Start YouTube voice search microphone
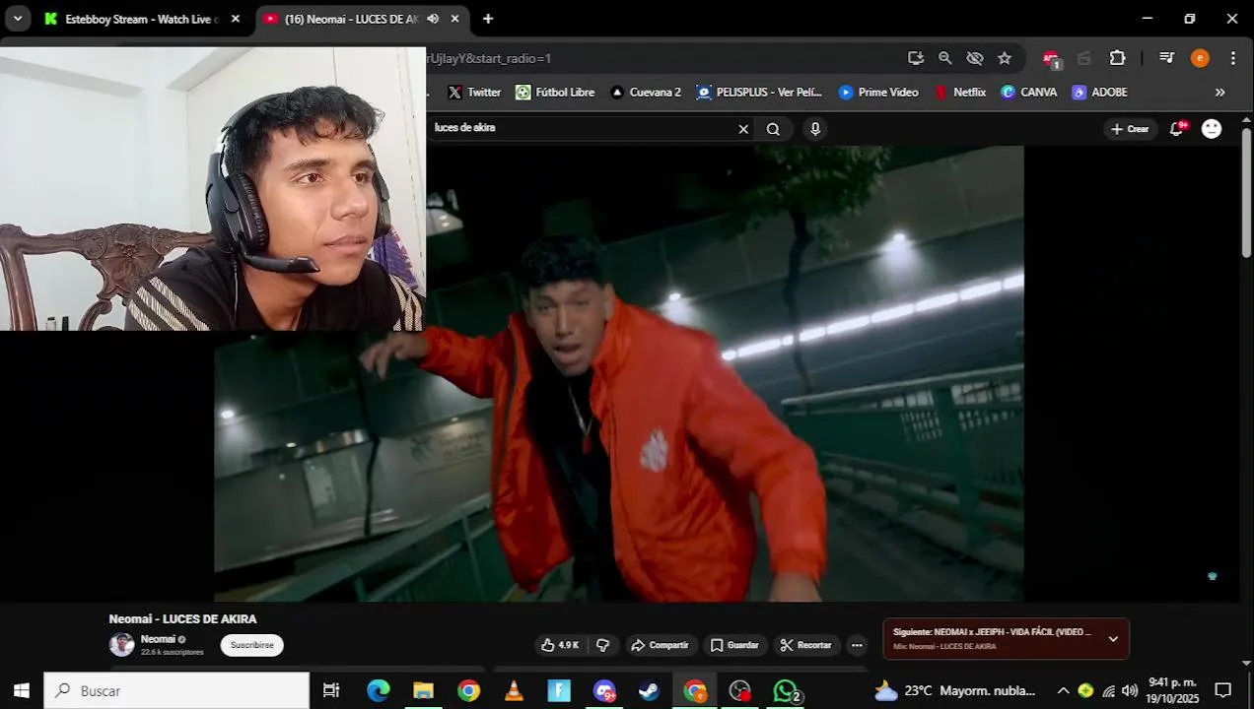The width and height of the screenshot is (1254, 709). click(x=814, y=129)
